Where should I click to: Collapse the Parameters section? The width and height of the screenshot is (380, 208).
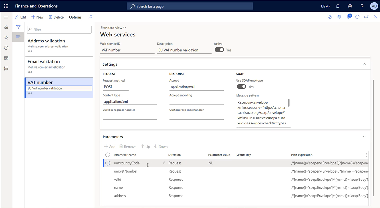(x=364, y=137)
